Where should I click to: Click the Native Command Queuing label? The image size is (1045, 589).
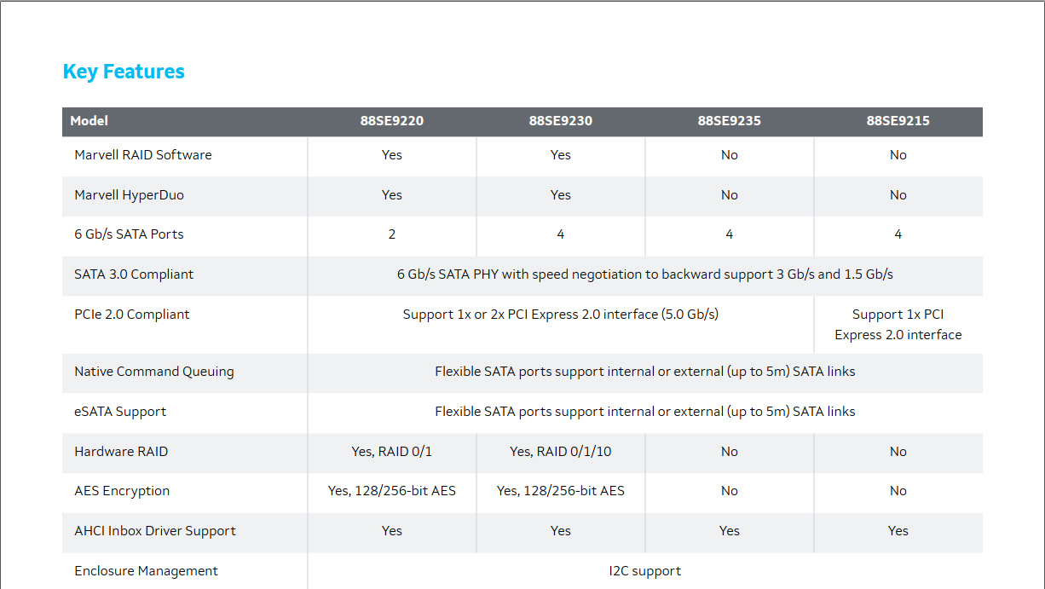154,372
